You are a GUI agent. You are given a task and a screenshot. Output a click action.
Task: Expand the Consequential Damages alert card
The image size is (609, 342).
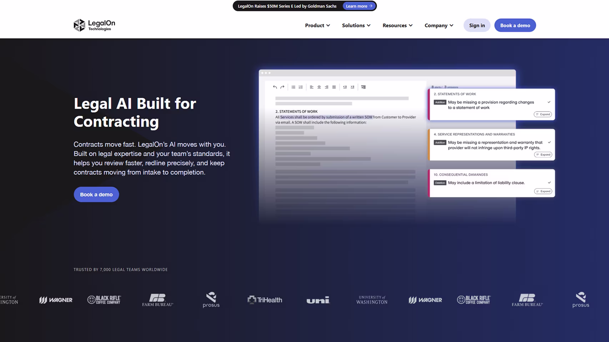(x=543, y=191)
